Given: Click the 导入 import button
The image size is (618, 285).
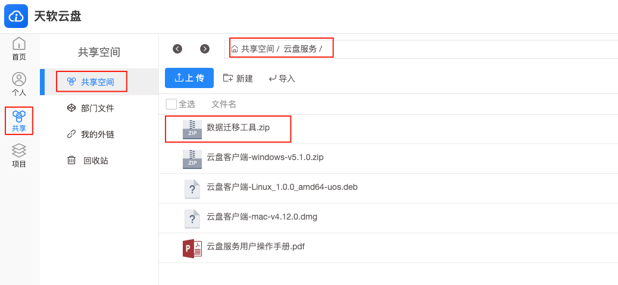Looking at the screenshot, I should [282, 78].
